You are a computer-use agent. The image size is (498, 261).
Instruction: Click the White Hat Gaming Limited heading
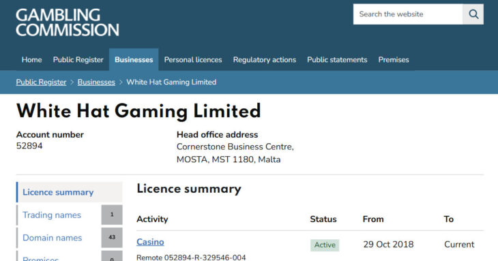click(x=138, y=111)
